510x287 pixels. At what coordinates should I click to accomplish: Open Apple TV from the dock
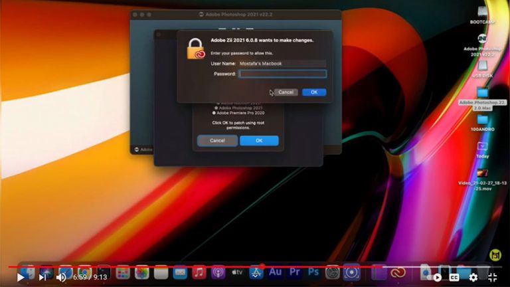click(x=237, y=272)
